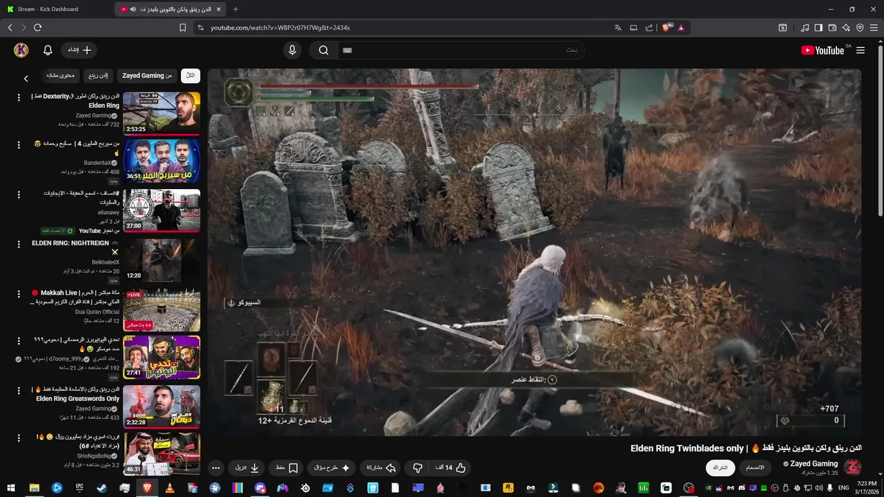884x497 pixels.
Task: Click the Create plus button
Action: 79,50
